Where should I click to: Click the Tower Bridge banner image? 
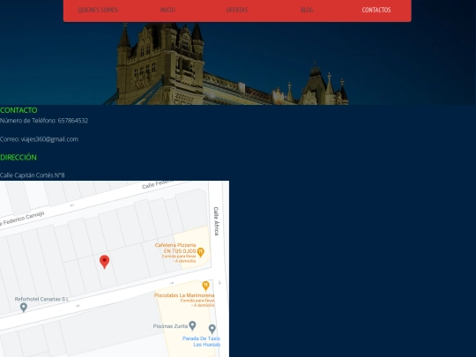238,63
